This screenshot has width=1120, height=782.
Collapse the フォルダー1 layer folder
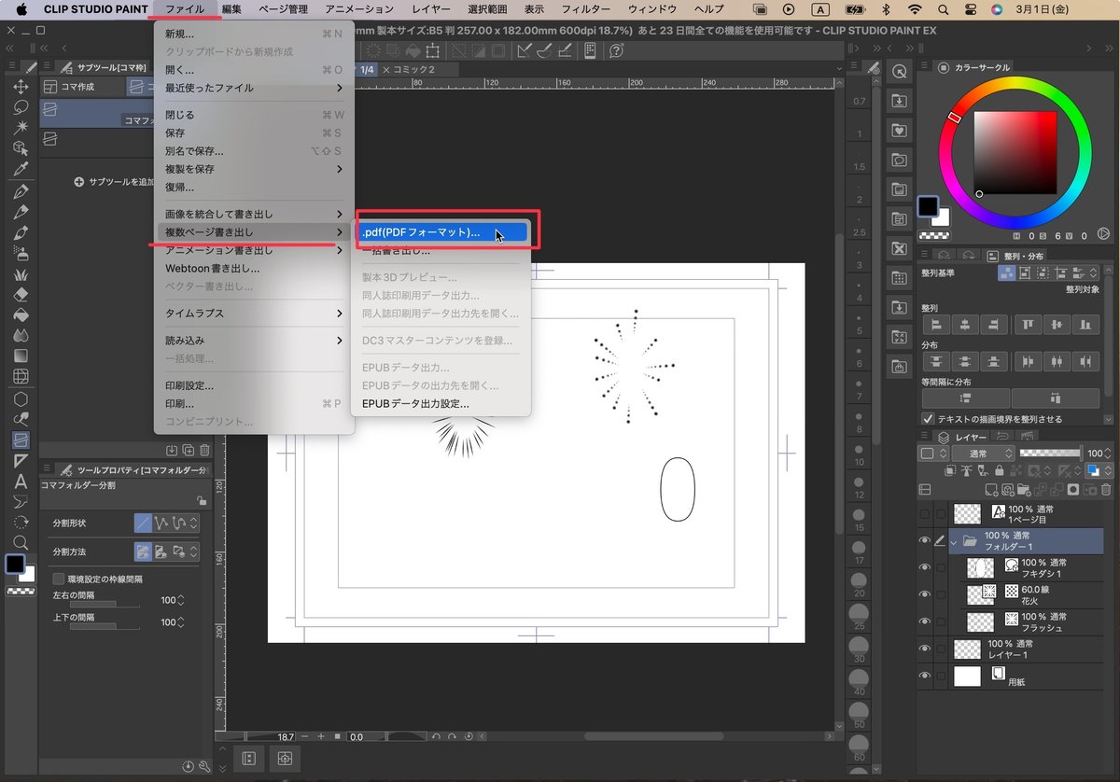pyautogui.click(x=954, y=542)
